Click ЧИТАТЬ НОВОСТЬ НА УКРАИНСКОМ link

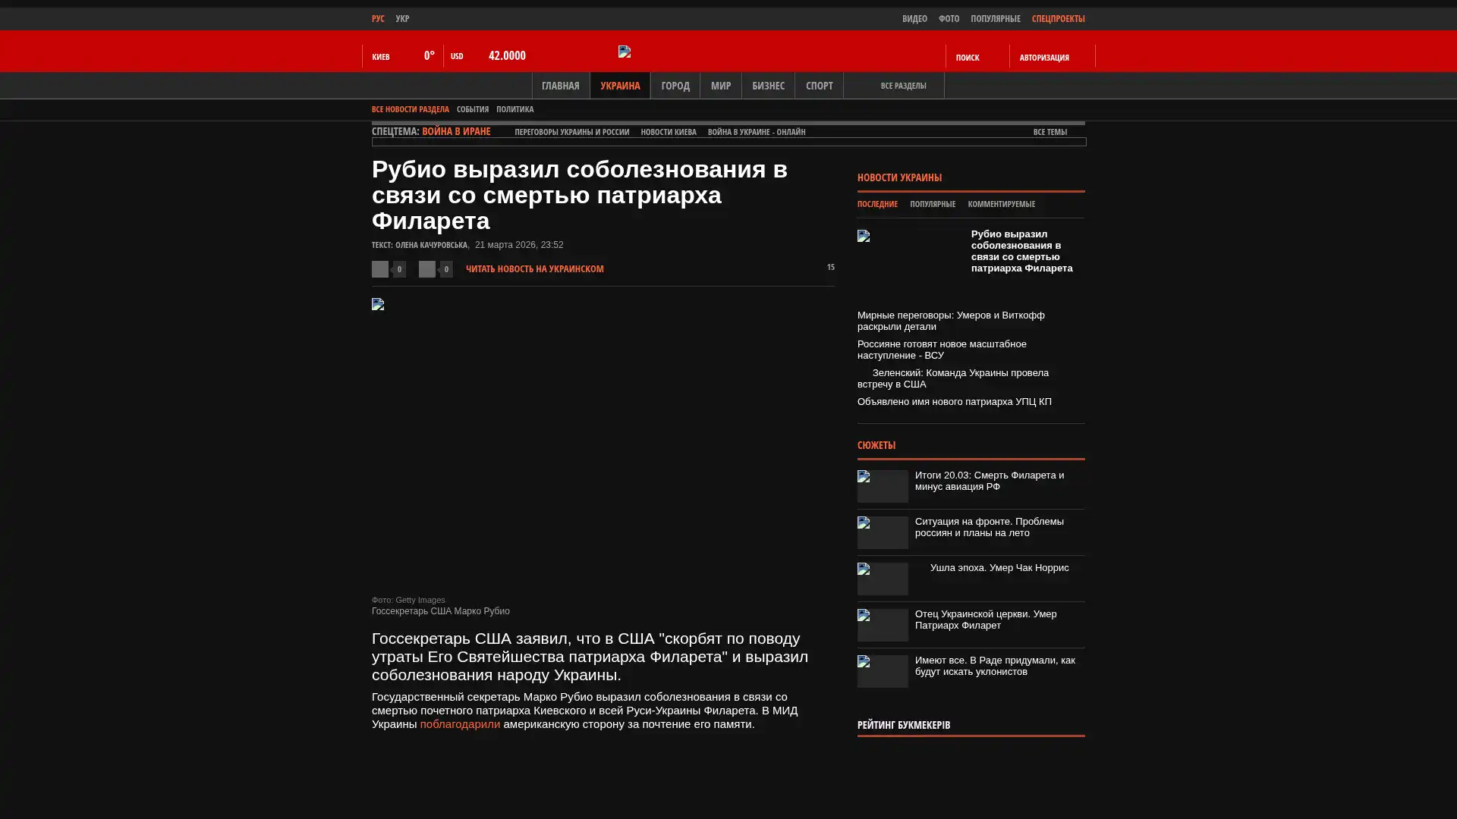click(x=534, y=269)
